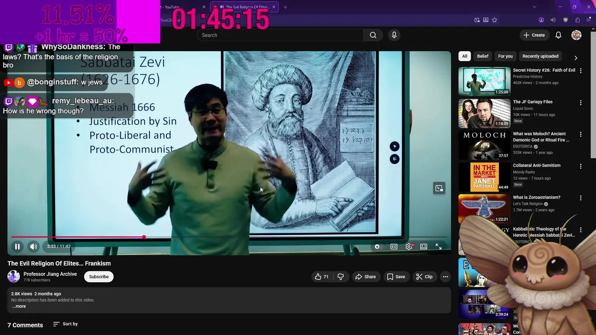Screen dimensions: 596x335
Task: Focus the YouTube search field
Action: tap(280, 35)
